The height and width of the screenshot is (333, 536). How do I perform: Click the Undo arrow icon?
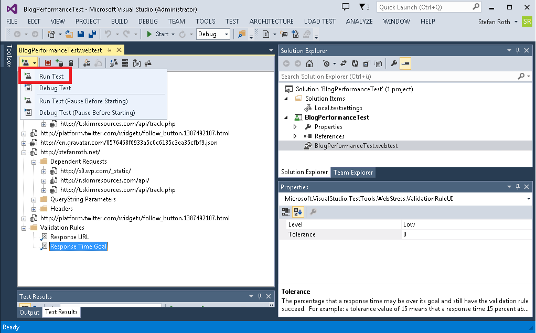click(x=108, y=34)
